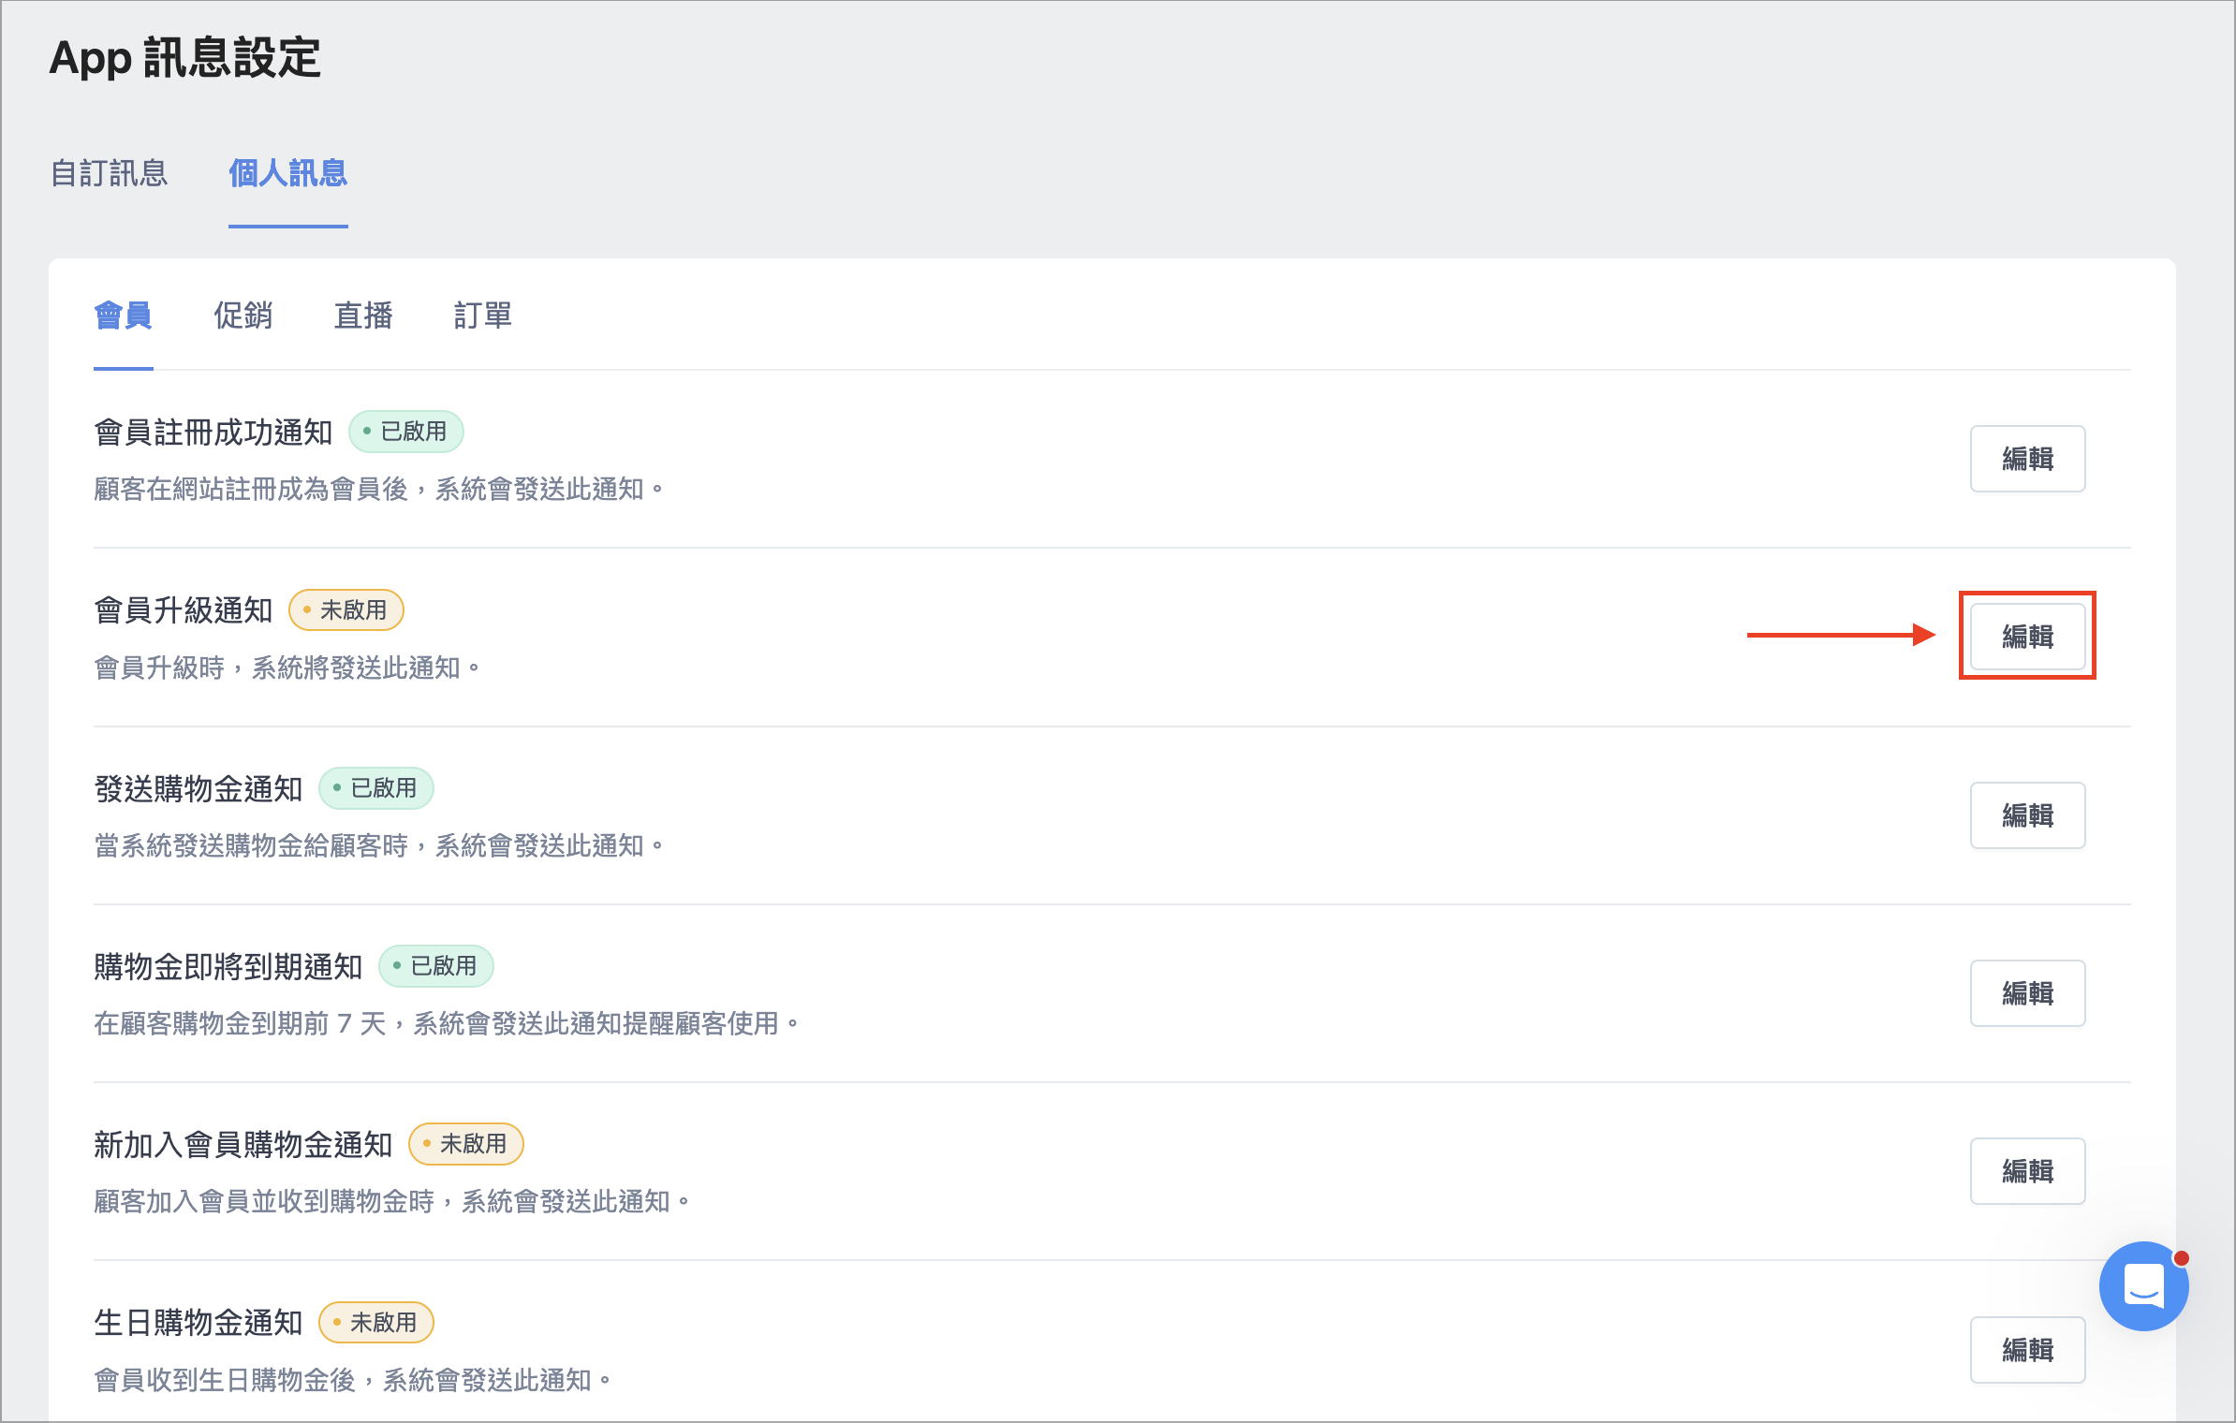2236x1423 pixels.
Task: Click the 會員註冊成功通知 title
Action: 213,433
